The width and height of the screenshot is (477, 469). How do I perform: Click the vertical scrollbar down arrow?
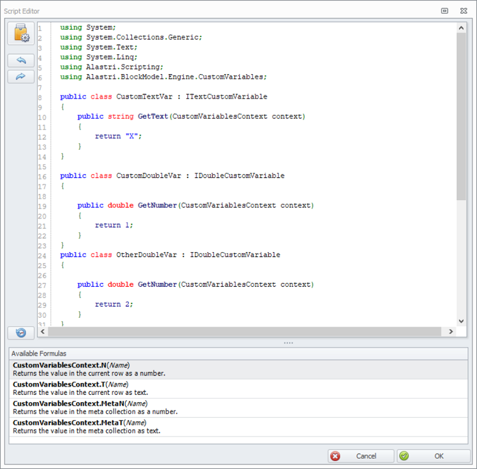(461, 321)
